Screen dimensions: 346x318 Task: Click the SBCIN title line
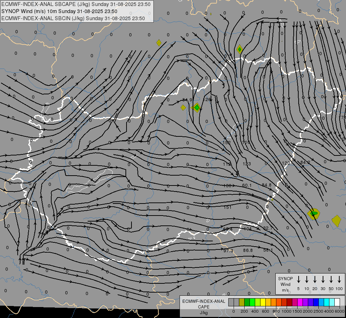pos(73,18)
